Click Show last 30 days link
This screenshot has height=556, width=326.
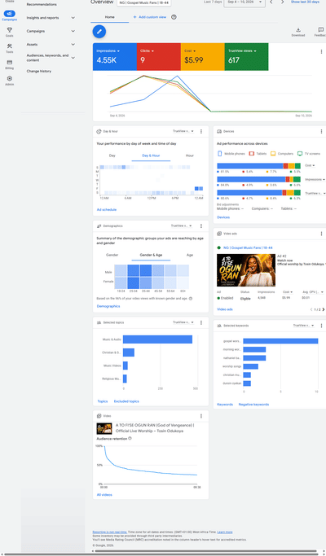click(305, 2)
